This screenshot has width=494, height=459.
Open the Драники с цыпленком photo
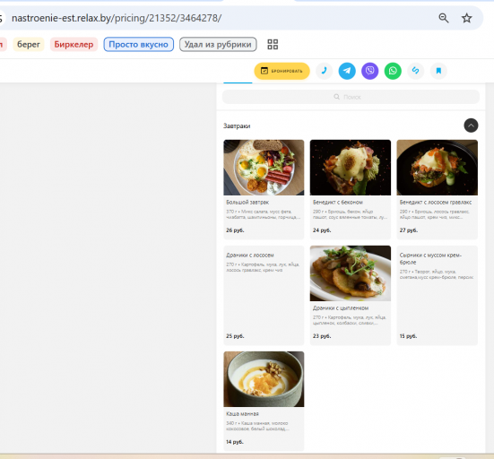[351, 273]
